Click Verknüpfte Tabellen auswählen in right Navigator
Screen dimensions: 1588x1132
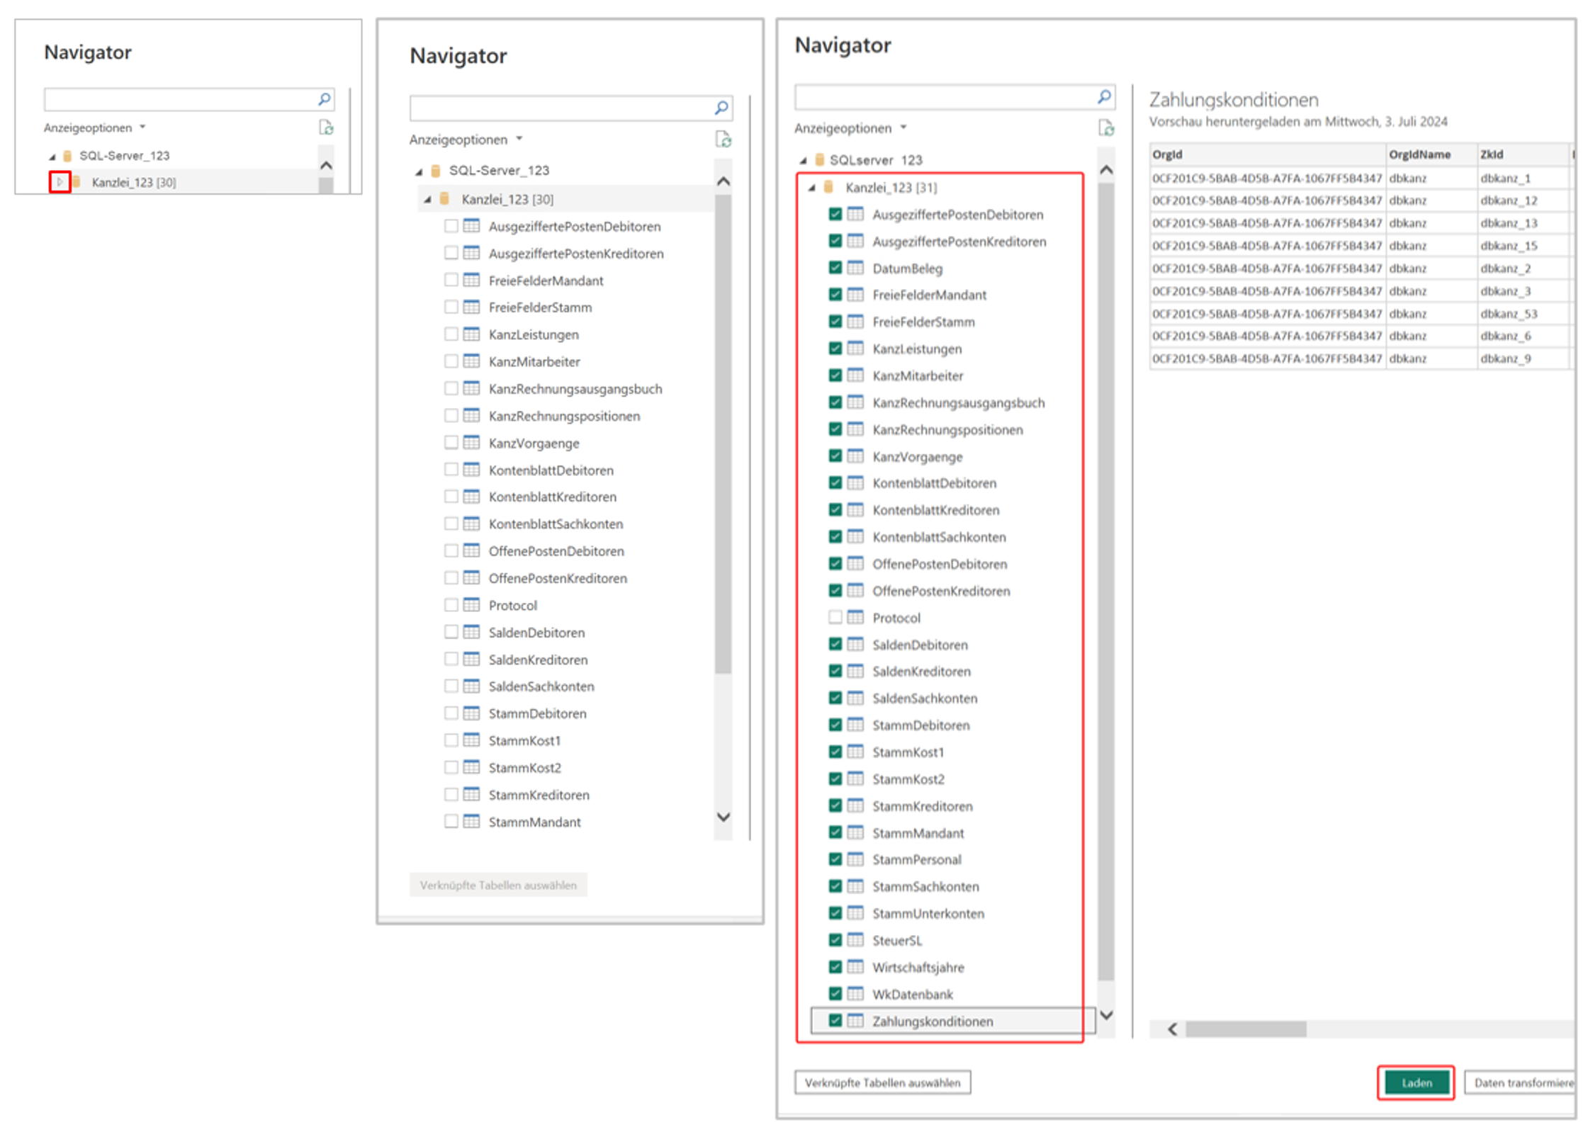[882, 1082]
